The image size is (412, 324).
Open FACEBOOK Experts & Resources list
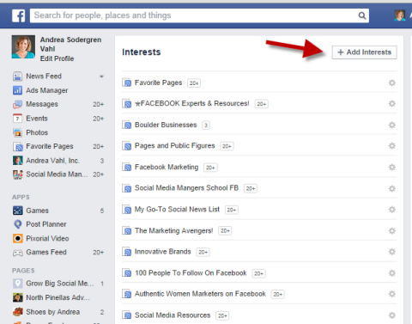coord(192,103)
